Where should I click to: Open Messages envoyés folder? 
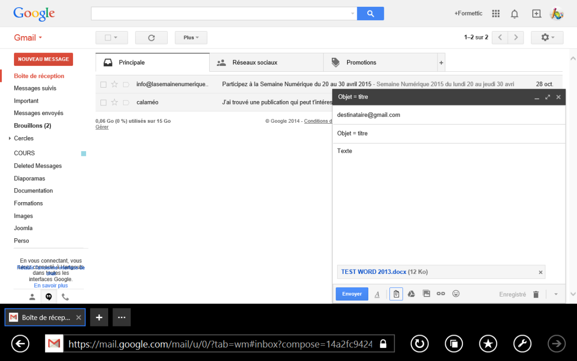pos(38,113)
